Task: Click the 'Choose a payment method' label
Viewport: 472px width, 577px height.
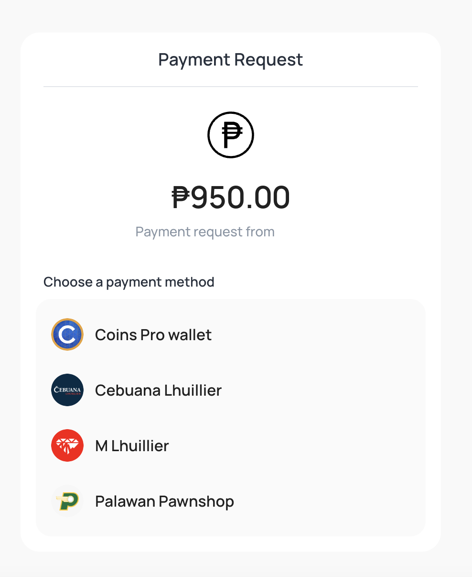Action: pyautogui.click(x=129, y=282)
